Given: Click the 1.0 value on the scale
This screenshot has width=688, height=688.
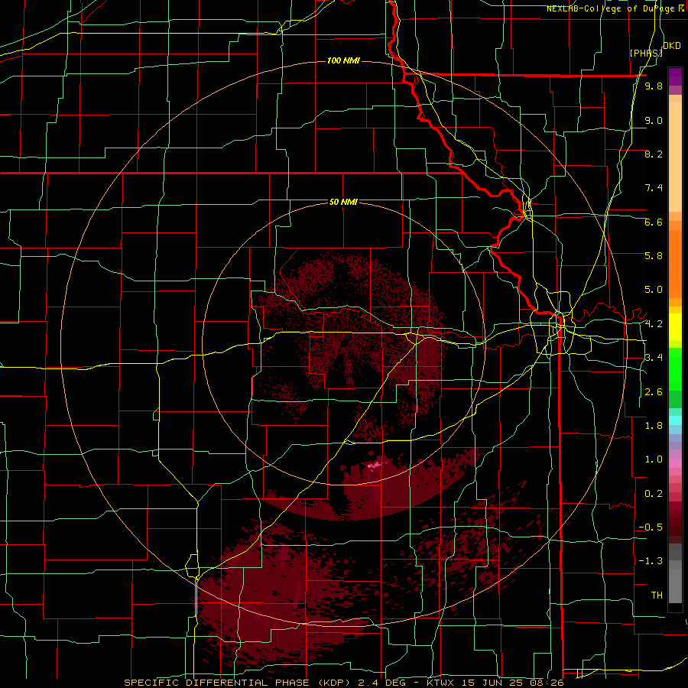Looking at the screenshot, I should (x=654, y=459).
